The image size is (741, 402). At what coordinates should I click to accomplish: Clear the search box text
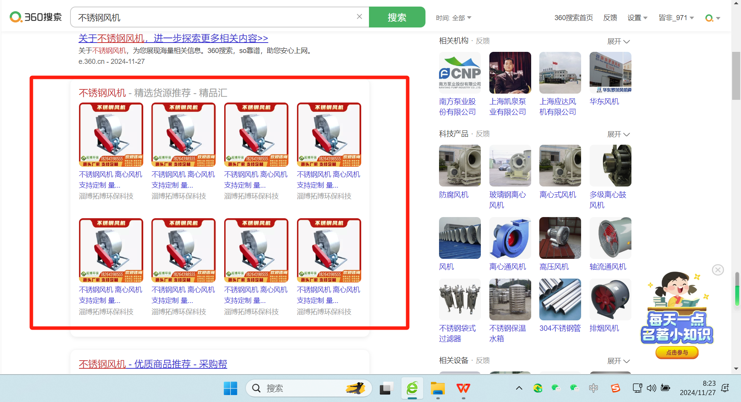(x=359, y=17)
